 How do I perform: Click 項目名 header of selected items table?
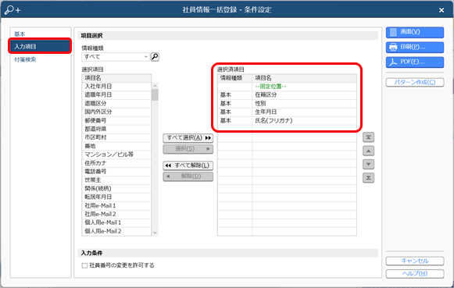[x=304, y=78]
